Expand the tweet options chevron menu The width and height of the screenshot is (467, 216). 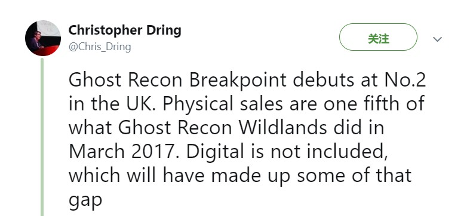(437, 39)
